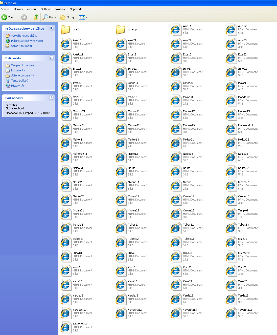Open the Soubor menu
Viewport: 277px width, 335px height.
pos(6,9)
